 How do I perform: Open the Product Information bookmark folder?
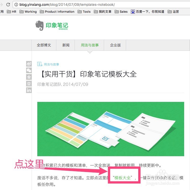coord(57,12)
